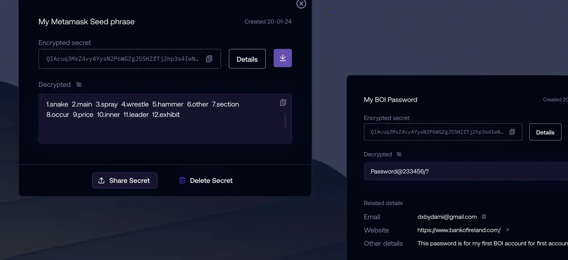Viewport: 568px width, 260px height.
Task: Click the My BOI Password title
Action: tap(390, 100)
